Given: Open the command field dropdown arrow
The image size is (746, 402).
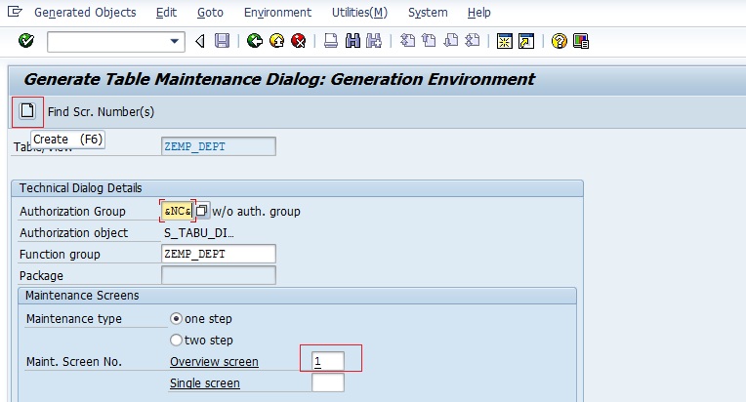Looking at the screenshot, I should tap(176, 41).
